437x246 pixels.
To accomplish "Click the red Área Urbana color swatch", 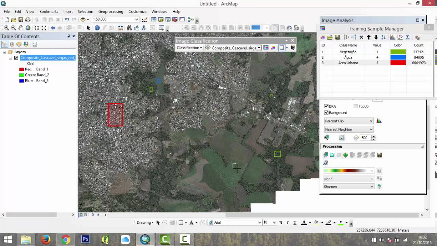I will point(398,63).
